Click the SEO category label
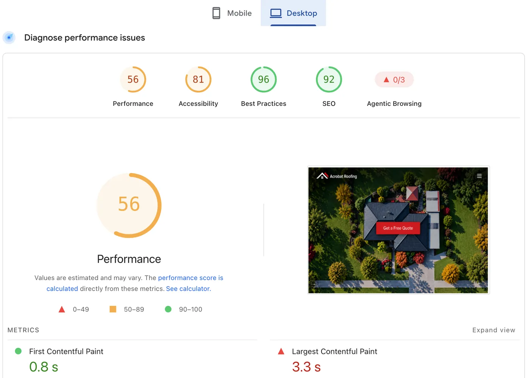Image resolution: width=529 pixels, height=378 pixels. 329,104
